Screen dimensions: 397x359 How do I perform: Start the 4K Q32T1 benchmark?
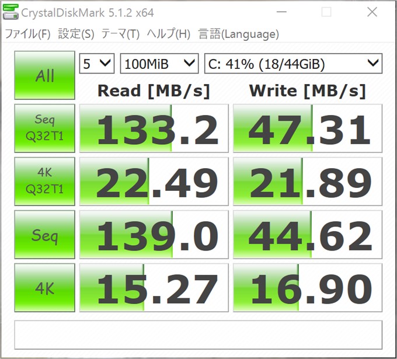click(x=44, y=182)
